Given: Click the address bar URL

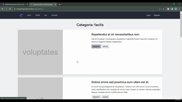Looking at the screenshot, I should pyautogui.click(x=30, y=9).
